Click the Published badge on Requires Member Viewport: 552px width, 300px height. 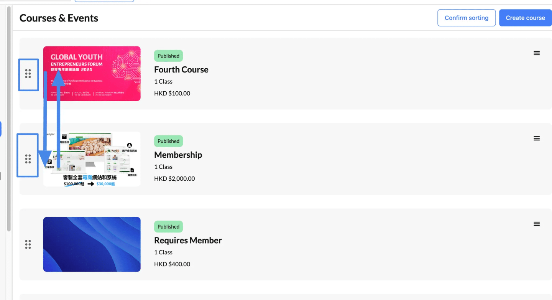coord(169,226)
